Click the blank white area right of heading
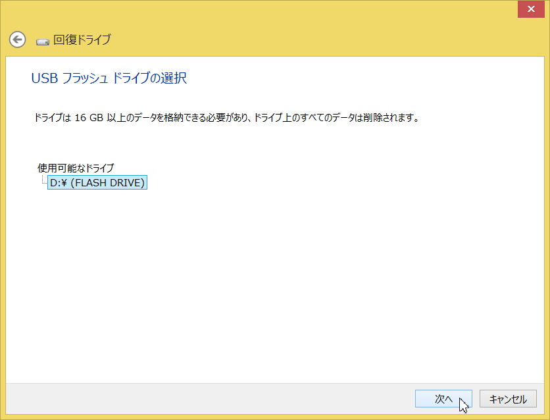550x420 pixels. [x=362, y=78]
